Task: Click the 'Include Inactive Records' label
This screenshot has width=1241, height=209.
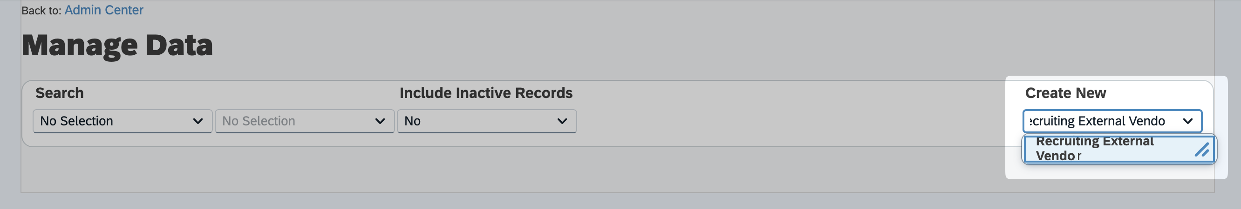Action: click(x=485, y=93)
